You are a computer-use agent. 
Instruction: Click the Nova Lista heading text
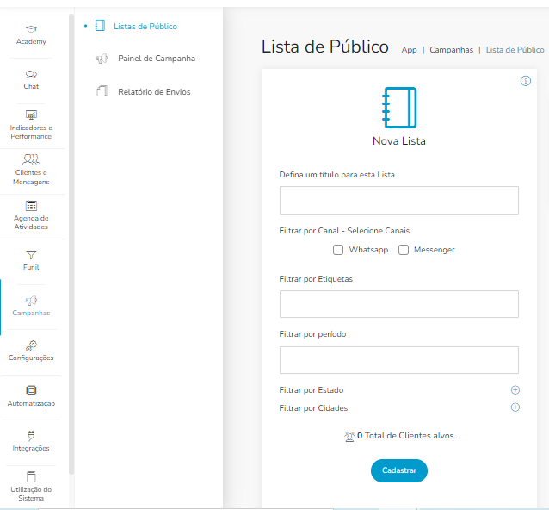click(399, 141)
